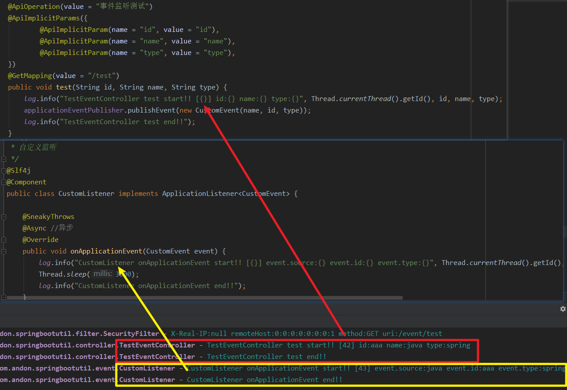Click the @ApiImplicitParam line with name "id"
Viewport: 567px width, 390px height.
tap(129, 30)
